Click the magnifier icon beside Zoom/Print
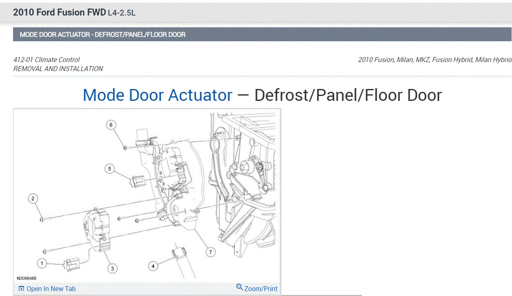The image size is (512, 296). coord(240,287)
